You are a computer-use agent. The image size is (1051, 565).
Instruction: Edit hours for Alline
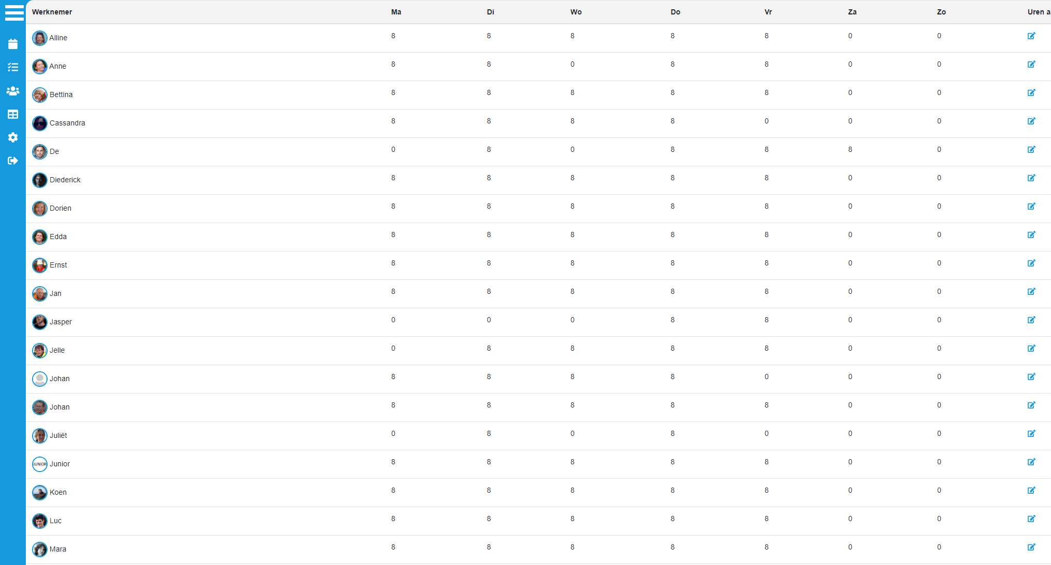point(1031,36)
